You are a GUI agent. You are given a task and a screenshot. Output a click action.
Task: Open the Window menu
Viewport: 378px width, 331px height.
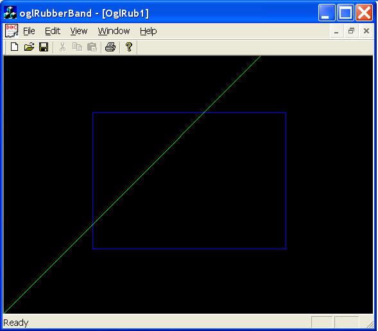[x=114, y=31]
